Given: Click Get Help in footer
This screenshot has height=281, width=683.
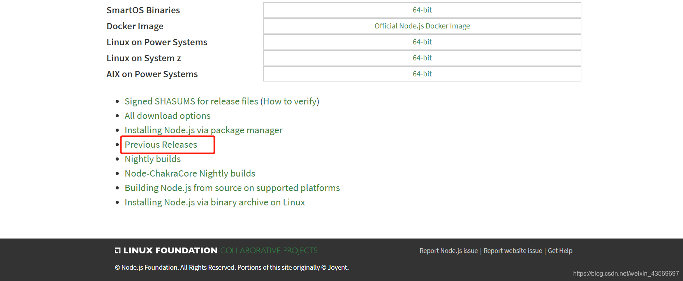Looking at the screenshot, I should point(560,251).
